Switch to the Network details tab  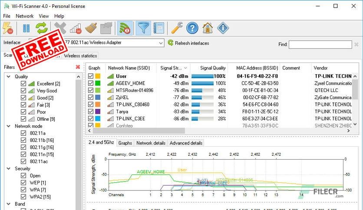(x=151, y=143)
